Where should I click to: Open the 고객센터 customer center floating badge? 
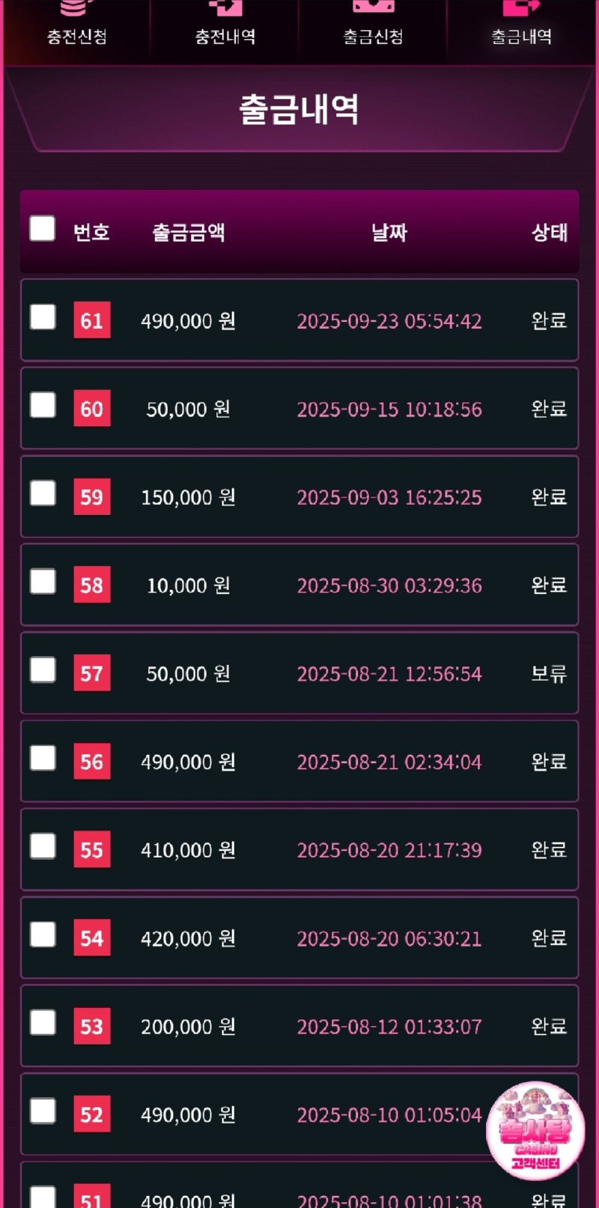535,1131
